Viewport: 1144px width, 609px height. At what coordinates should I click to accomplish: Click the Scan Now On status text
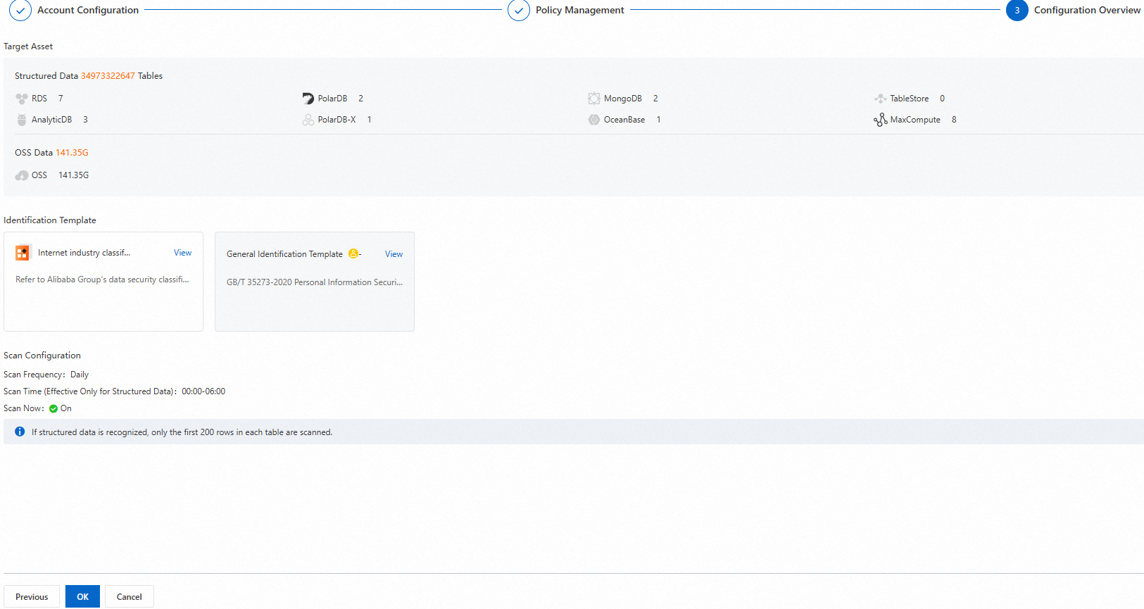pos(66,408)
